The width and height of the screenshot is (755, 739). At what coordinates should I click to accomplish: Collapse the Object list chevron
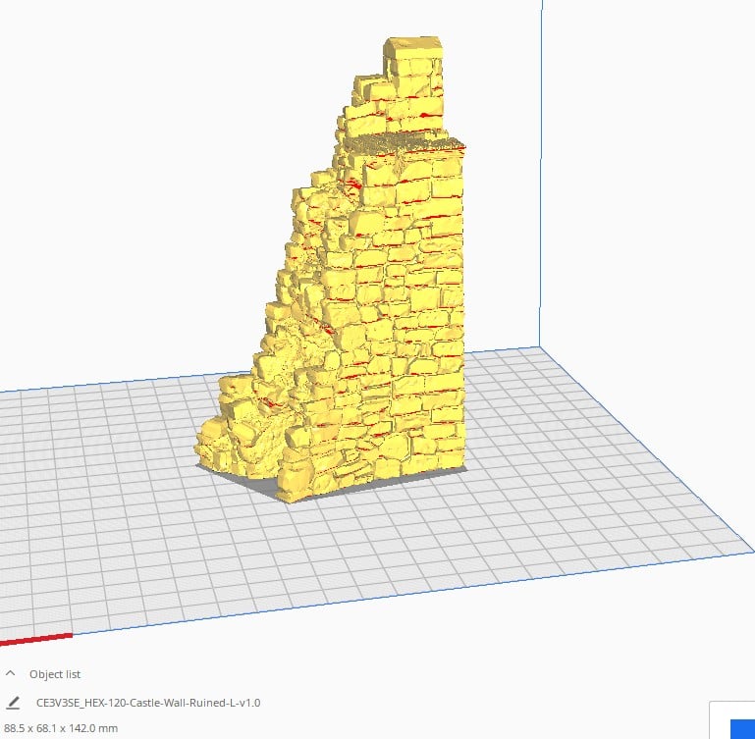click(x=11, y=673)
